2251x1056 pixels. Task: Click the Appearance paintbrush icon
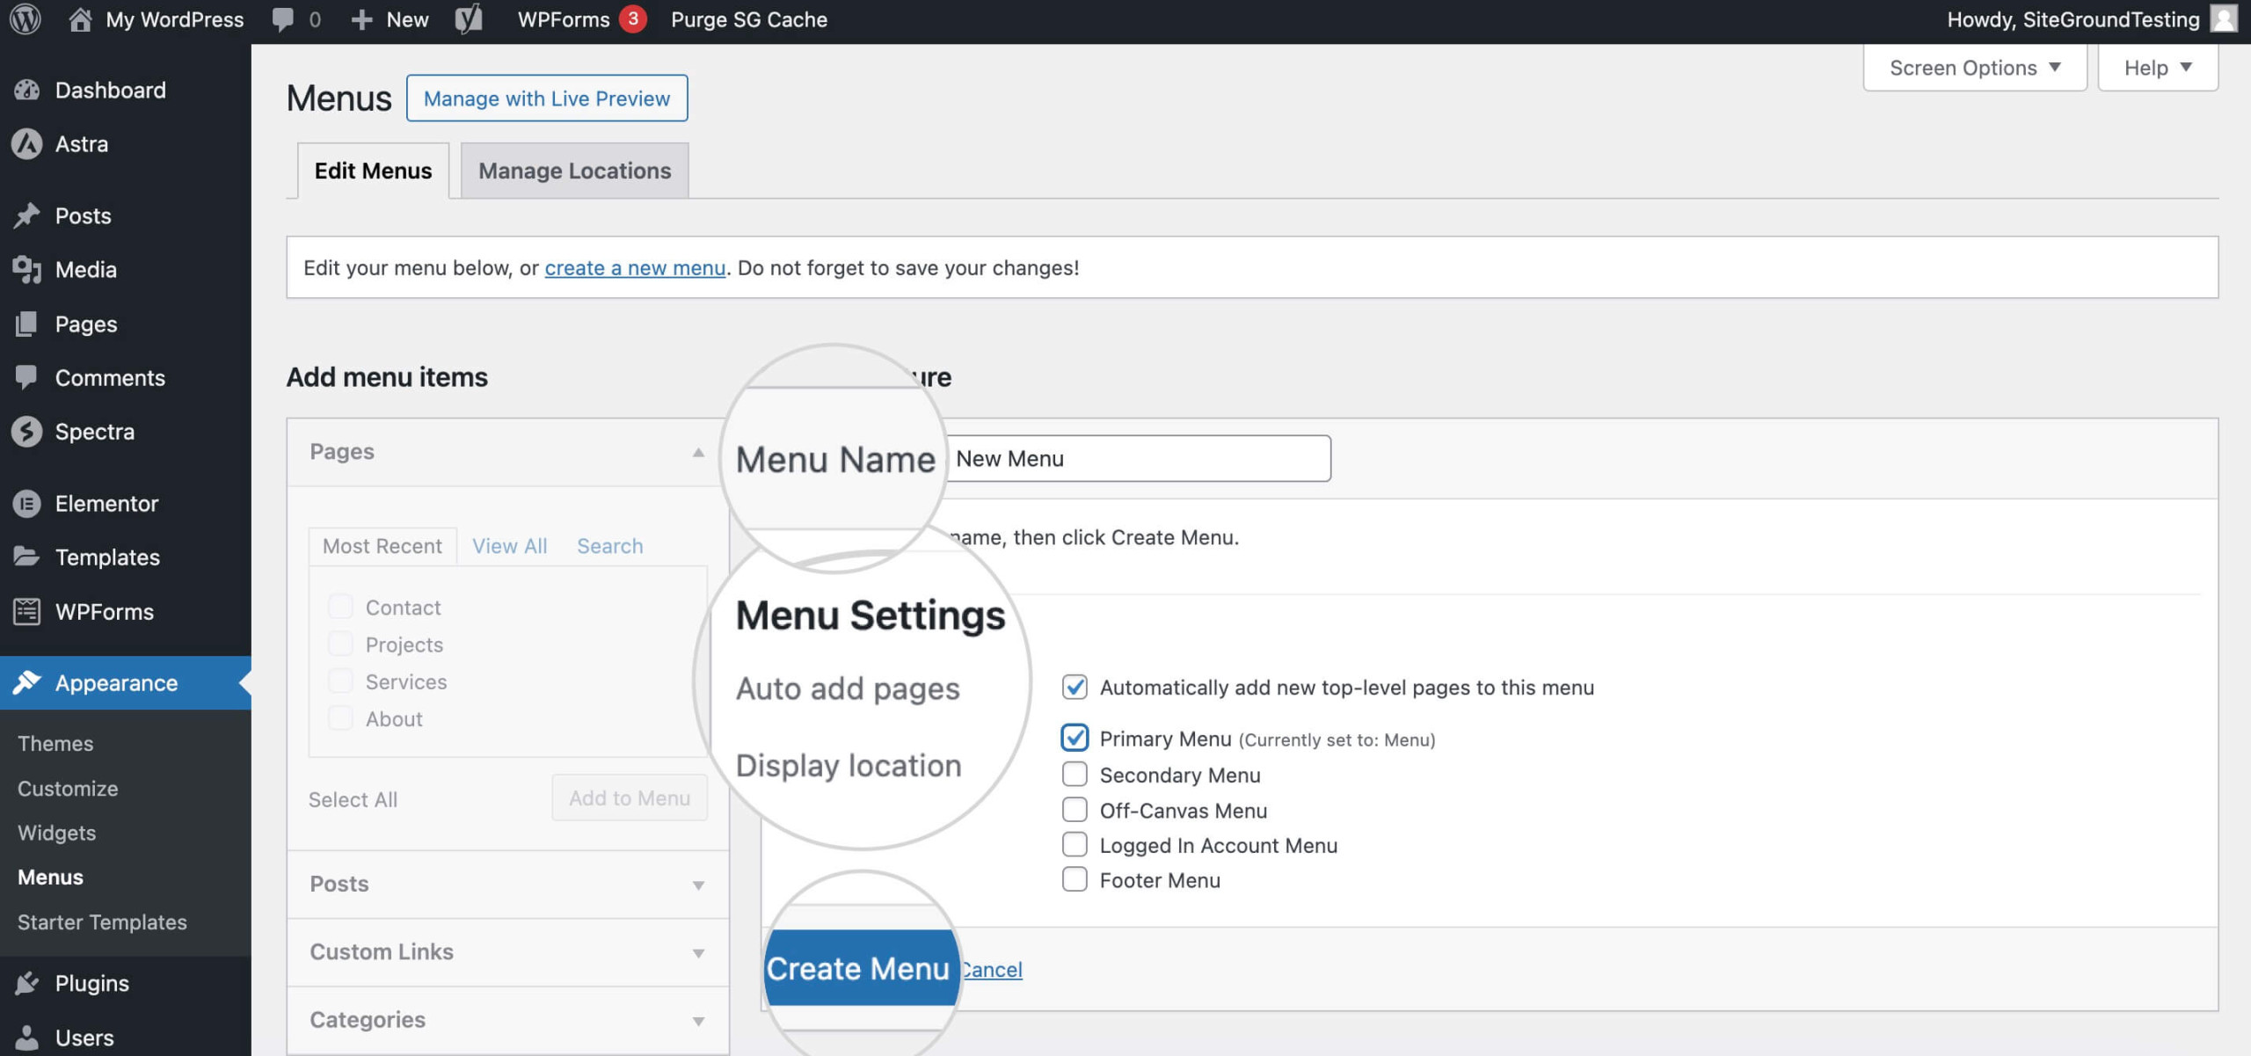(x=27, y=682)
